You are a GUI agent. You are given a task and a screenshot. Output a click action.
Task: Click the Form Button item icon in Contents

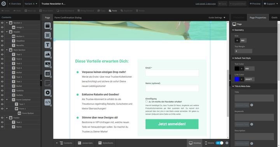coord(19,113)
